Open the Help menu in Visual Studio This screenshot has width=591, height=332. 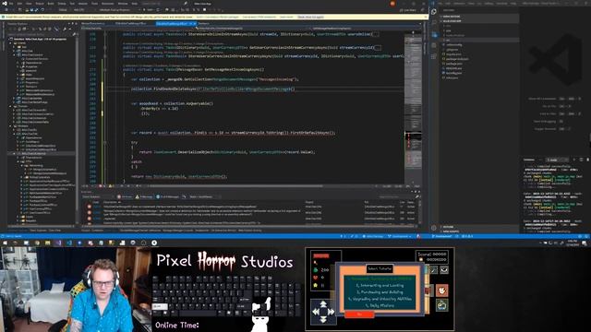point(135,4)
